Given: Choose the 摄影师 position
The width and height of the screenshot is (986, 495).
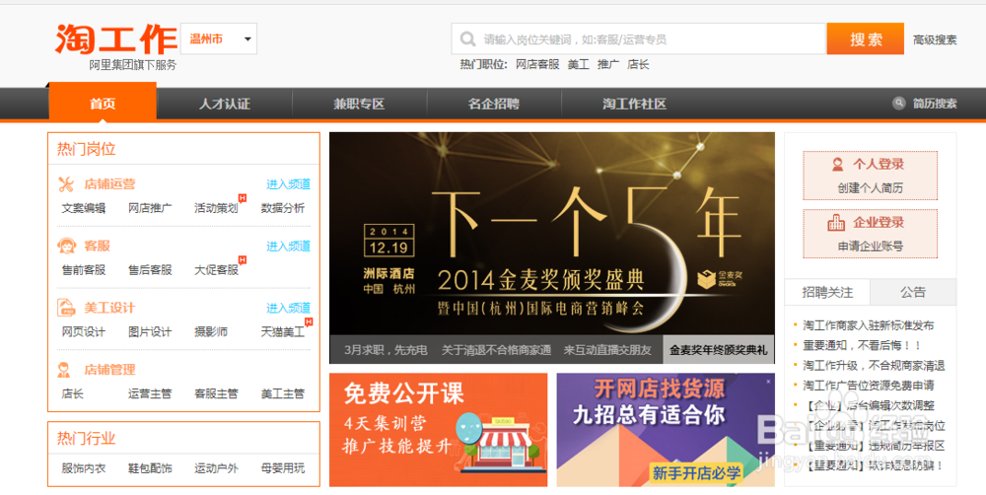Looking at the screenshot, I should tap(211, 331).
